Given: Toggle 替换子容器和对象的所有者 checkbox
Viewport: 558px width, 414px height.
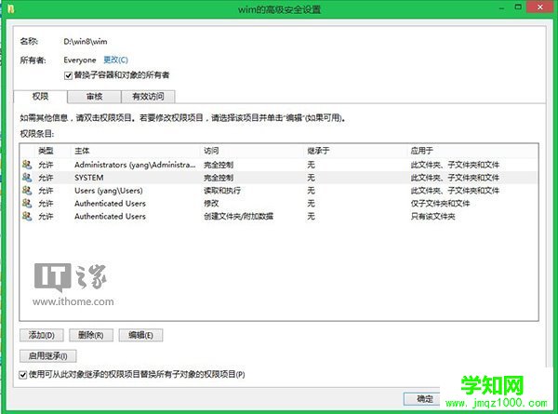Looking at the screenshot, I should point(68,75).
